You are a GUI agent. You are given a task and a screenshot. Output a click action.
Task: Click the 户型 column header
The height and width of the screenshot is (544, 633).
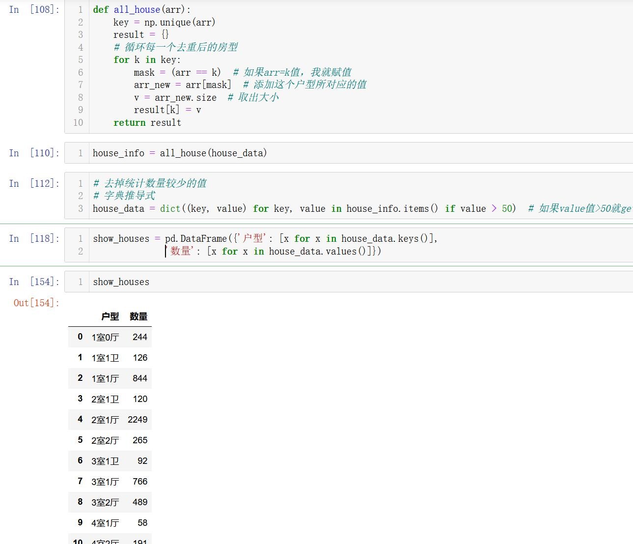110,316
